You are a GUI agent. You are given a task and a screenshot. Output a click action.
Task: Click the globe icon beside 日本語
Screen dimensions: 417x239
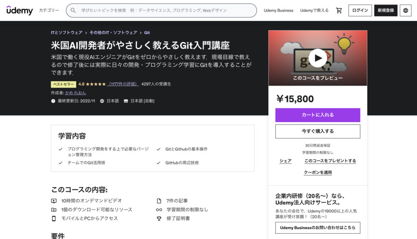(102, 101)
